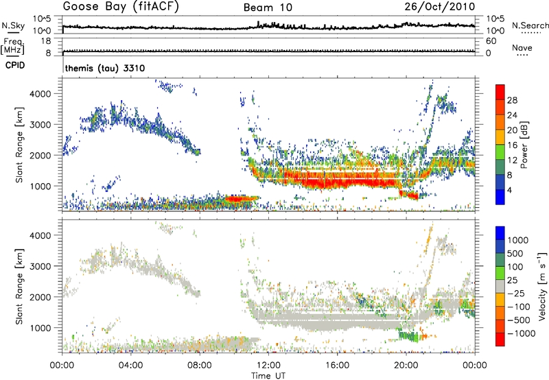This screenshot has width=549, height=380.
Task: Click the "20:00" time tick label
Action: [x=406, y=366]
